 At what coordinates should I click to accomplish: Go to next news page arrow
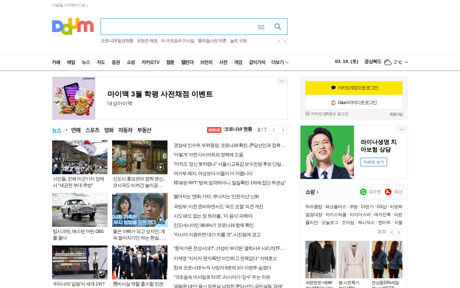283,130
